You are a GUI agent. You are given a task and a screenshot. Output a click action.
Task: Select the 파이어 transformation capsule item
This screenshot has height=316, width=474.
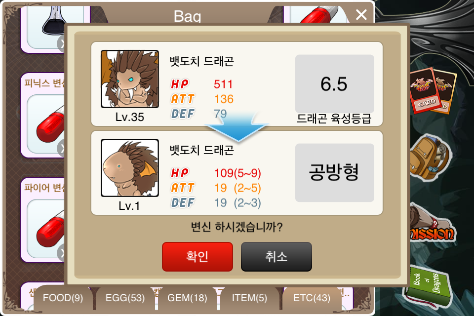point(43,220)
